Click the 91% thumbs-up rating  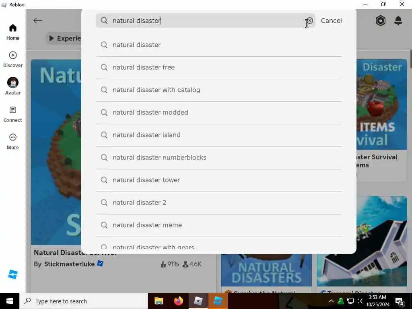point(169,264)
